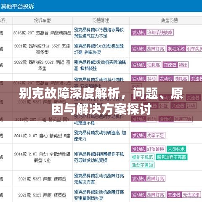Open the 经销商操作不规范导致发动机受损 complaint link
The image size is (202, 202).
tap(99, 157)
